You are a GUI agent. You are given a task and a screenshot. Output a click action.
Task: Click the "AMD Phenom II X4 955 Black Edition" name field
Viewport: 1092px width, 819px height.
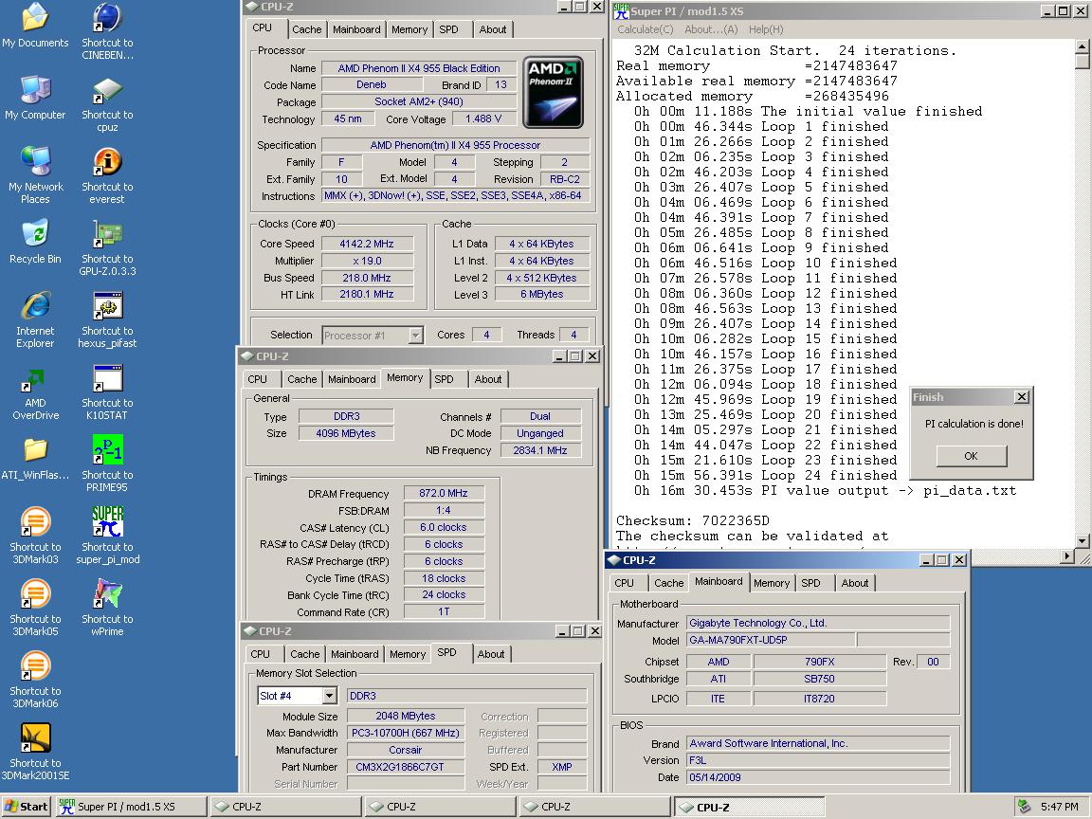[419, 68]
